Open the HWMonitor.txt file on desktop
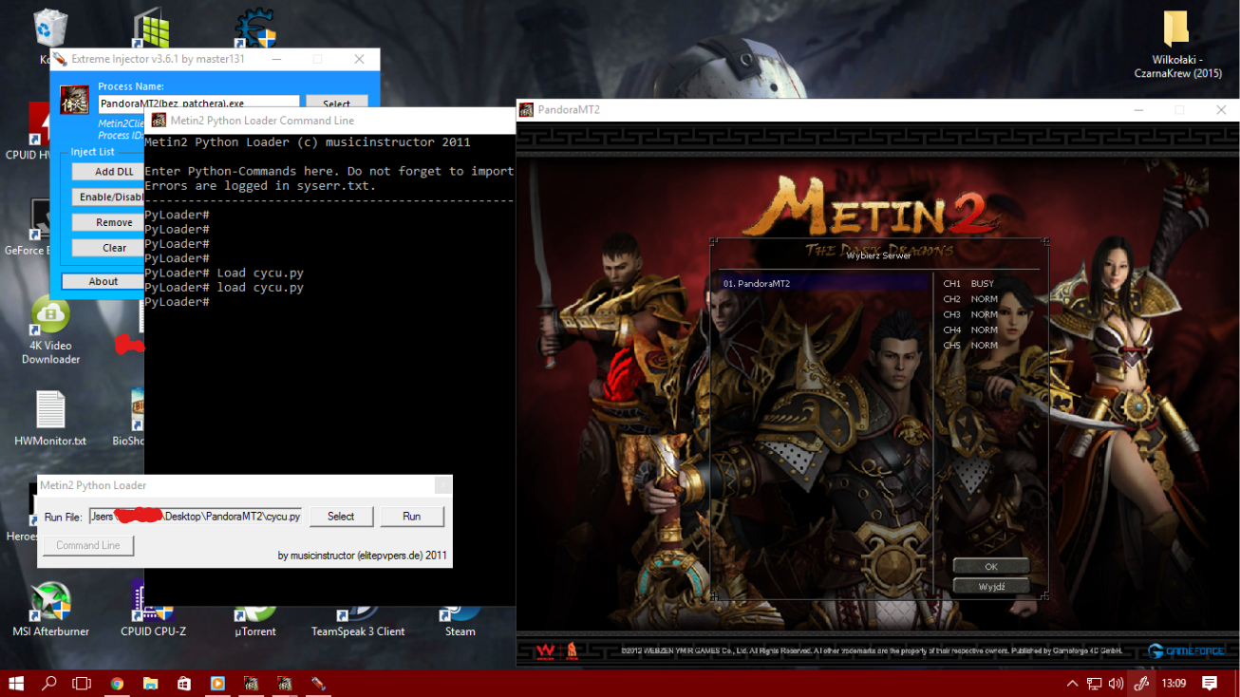Image resolution: width=1240 pixels, height=697 pixels. pyautogui.click(x=50, y=419)
